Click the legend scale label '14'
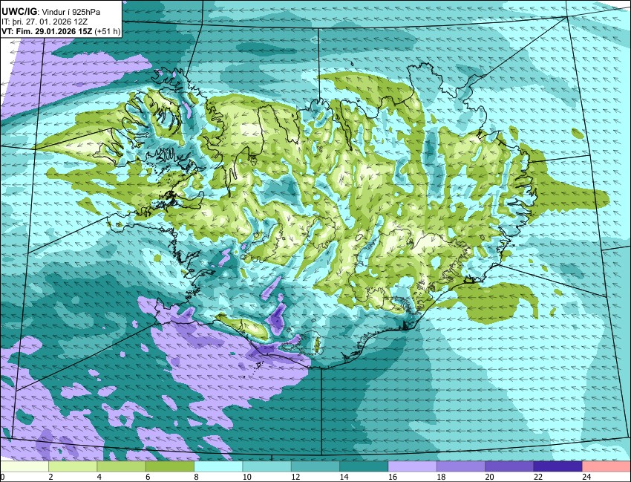This screenshot has height=482, width=631. coord(344,477)
